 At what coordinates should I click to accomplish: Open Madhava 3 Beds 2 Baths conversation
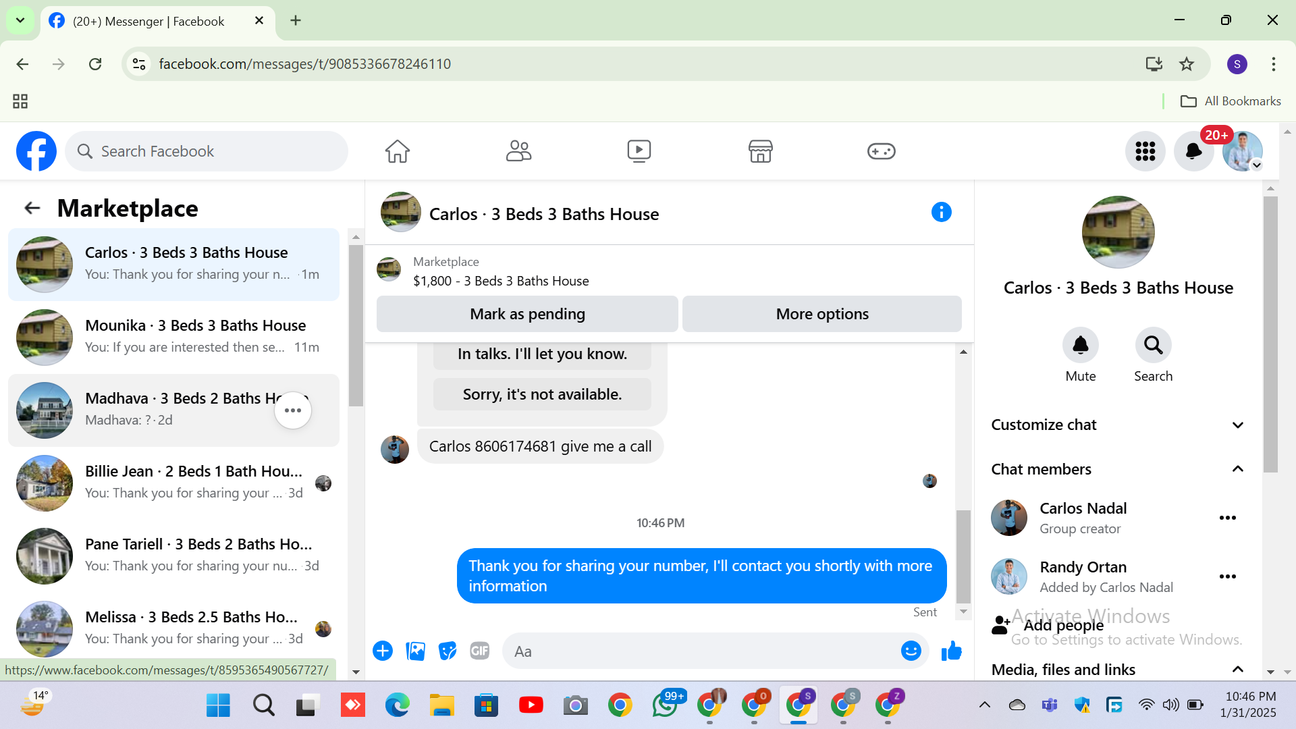coord(173,410)
